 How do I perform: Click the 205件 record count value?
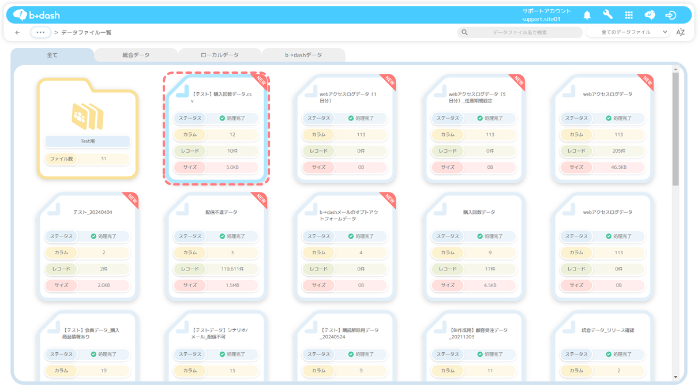click(x=619, y=151)
